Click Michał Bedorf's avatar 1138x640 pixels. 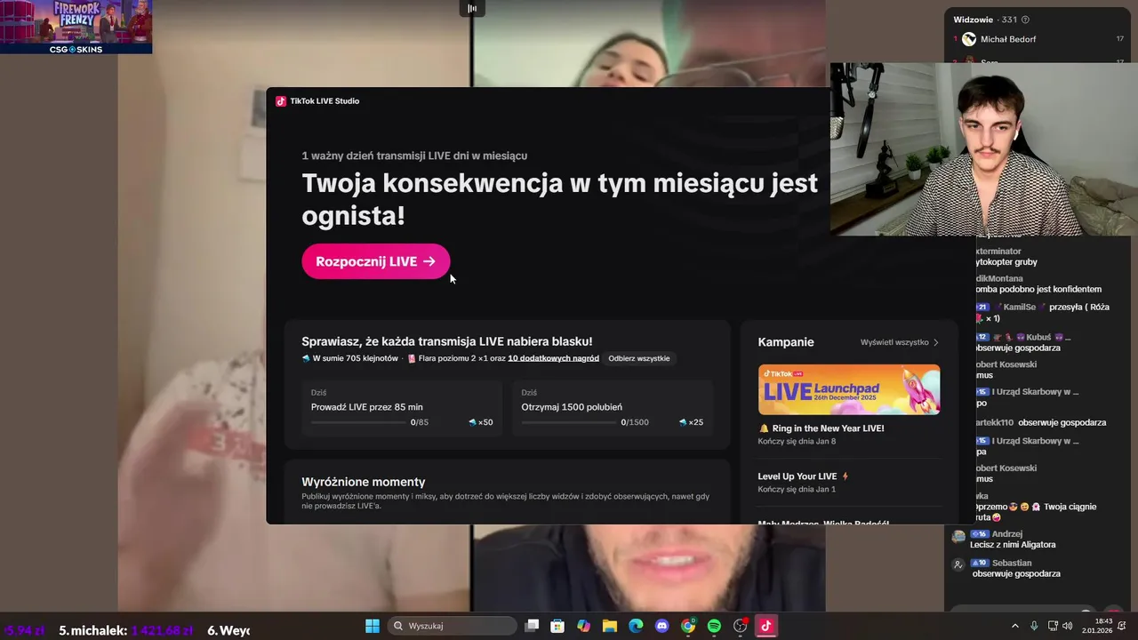tap(969, 39)
